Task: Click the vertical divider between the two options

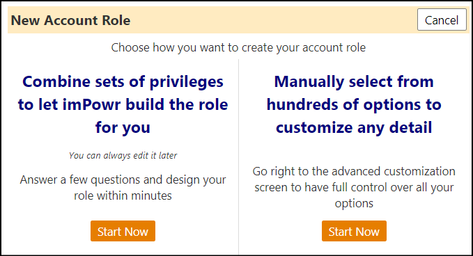Action: tap(239, 157)
